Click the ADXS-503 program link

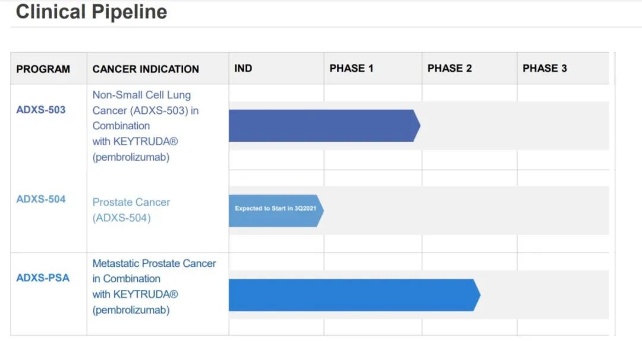(x=41, y=110)
